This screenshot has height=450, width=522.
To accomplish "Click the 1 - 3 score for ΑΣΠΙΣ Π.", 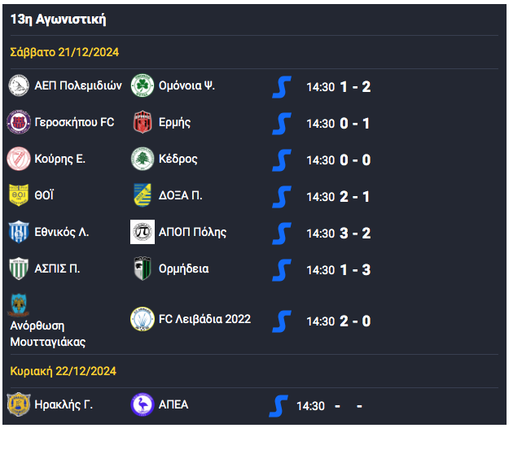I will click(355, 269).
